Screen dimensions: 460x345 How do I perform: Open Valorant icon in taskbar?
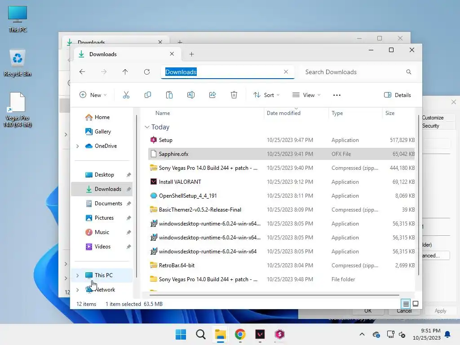pyautogui.click(x=260, y=334)
